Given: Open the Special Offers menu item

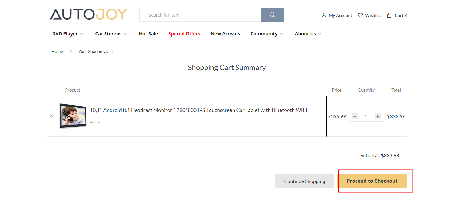Looking at the screenshot, I should (184, 34).
